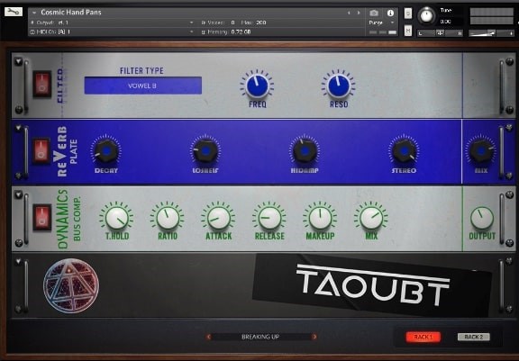
Task: Open the instrument info icon
Action: coord(390,13)
